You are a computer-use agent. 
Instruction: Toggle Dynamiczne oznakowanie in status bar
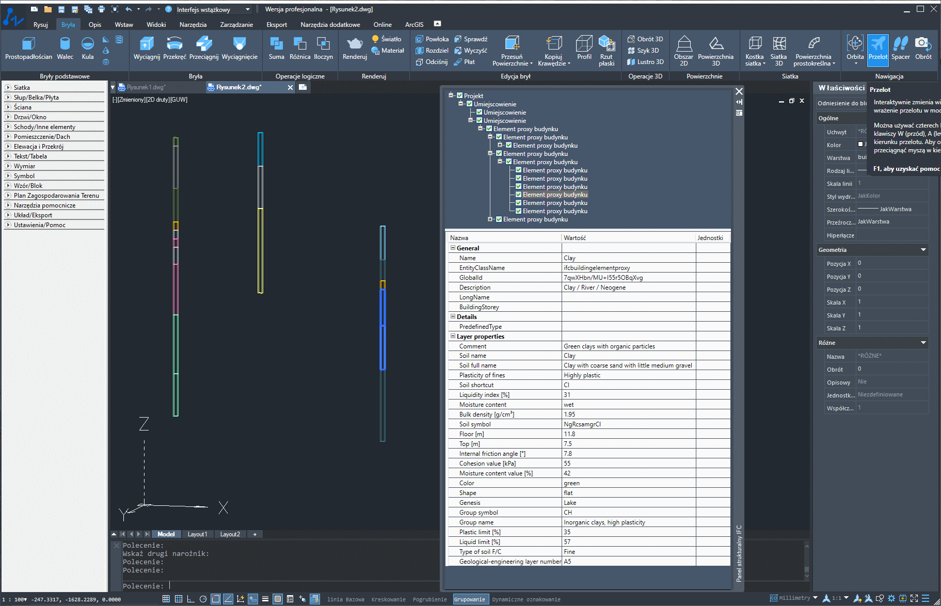pos(526,599)
